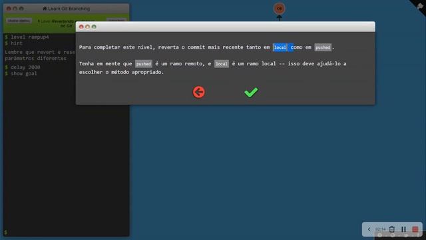Click the green maximize button of the dialog
This screenshot has width=426, height=240.
[x=94, y=27]
